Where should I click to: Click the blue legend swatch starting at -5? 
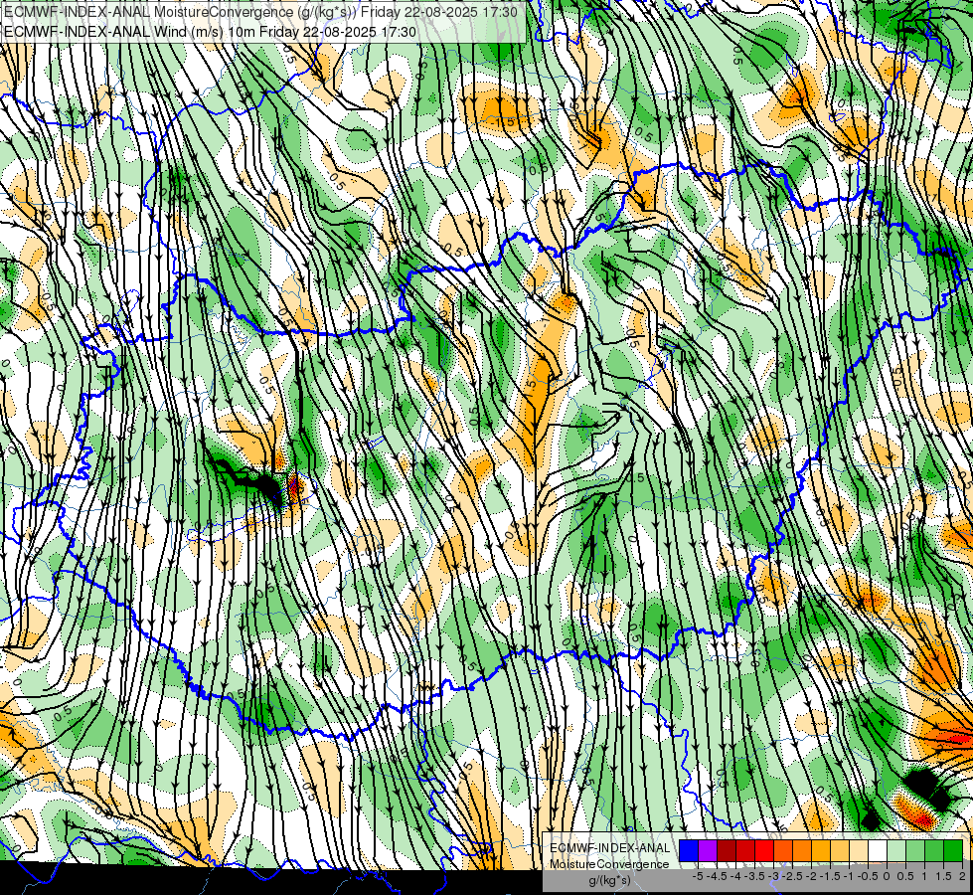point(689,850)
